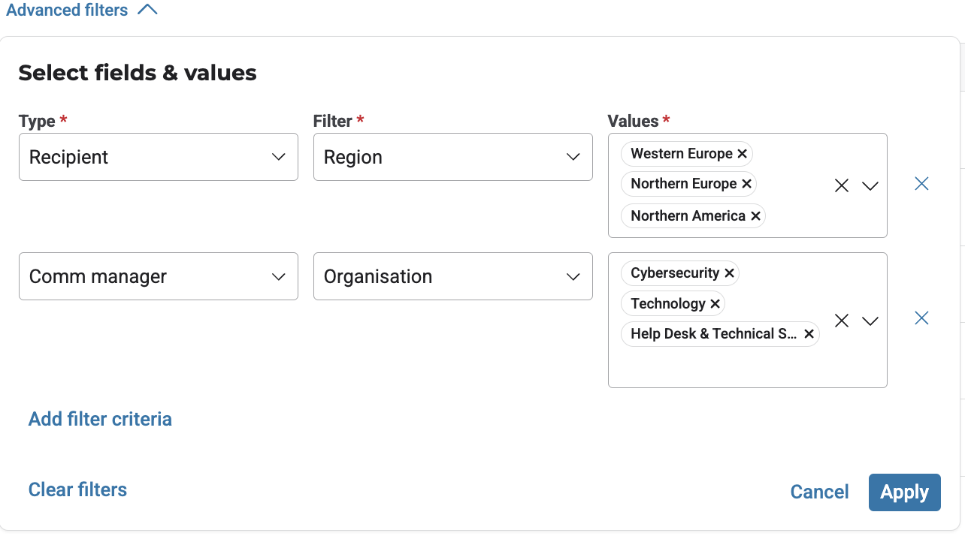This screenshot has height=536, width=965.
Task: Clear all Organisation values
Action: 842,321
